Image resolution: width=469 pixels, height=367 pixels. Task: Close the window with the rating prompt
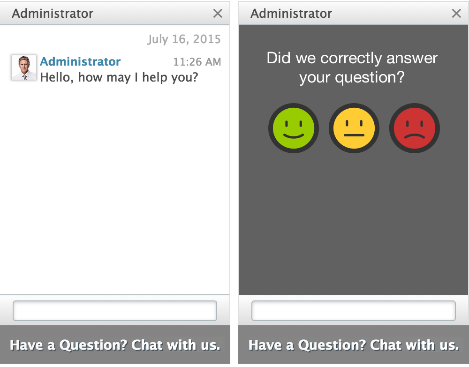click(456, 14)
